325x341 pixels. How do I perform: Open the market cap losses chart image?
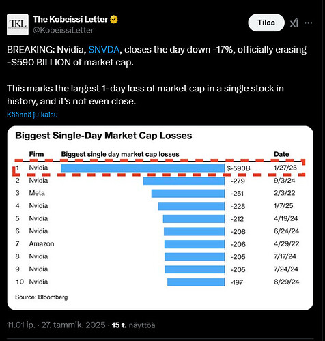[x=160, y=218]
